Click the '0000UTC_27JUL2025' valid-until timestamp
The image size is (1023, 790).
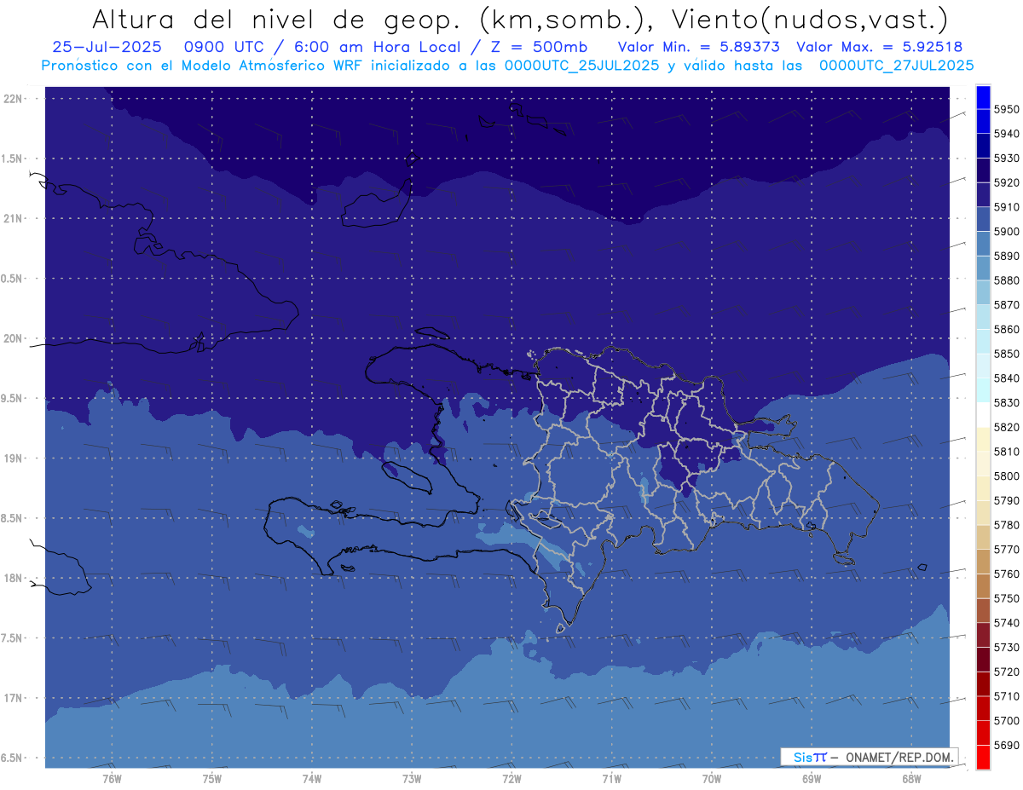[x=896, y=65]
